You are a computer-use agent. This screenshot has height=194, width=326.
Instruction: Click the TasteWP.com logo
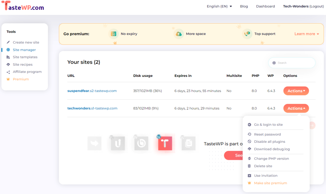tap(22, 6)
